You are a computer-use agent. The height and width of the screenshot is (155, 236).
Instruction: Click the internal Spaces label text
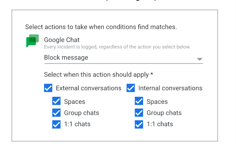157,102
